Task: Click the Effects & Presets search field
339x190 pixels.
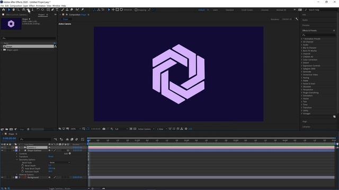Action: click(318, 35)
